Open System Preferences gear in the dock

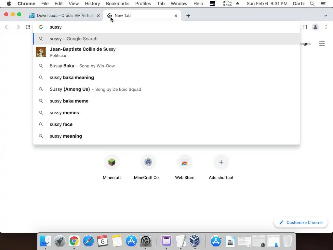point(145,241)
